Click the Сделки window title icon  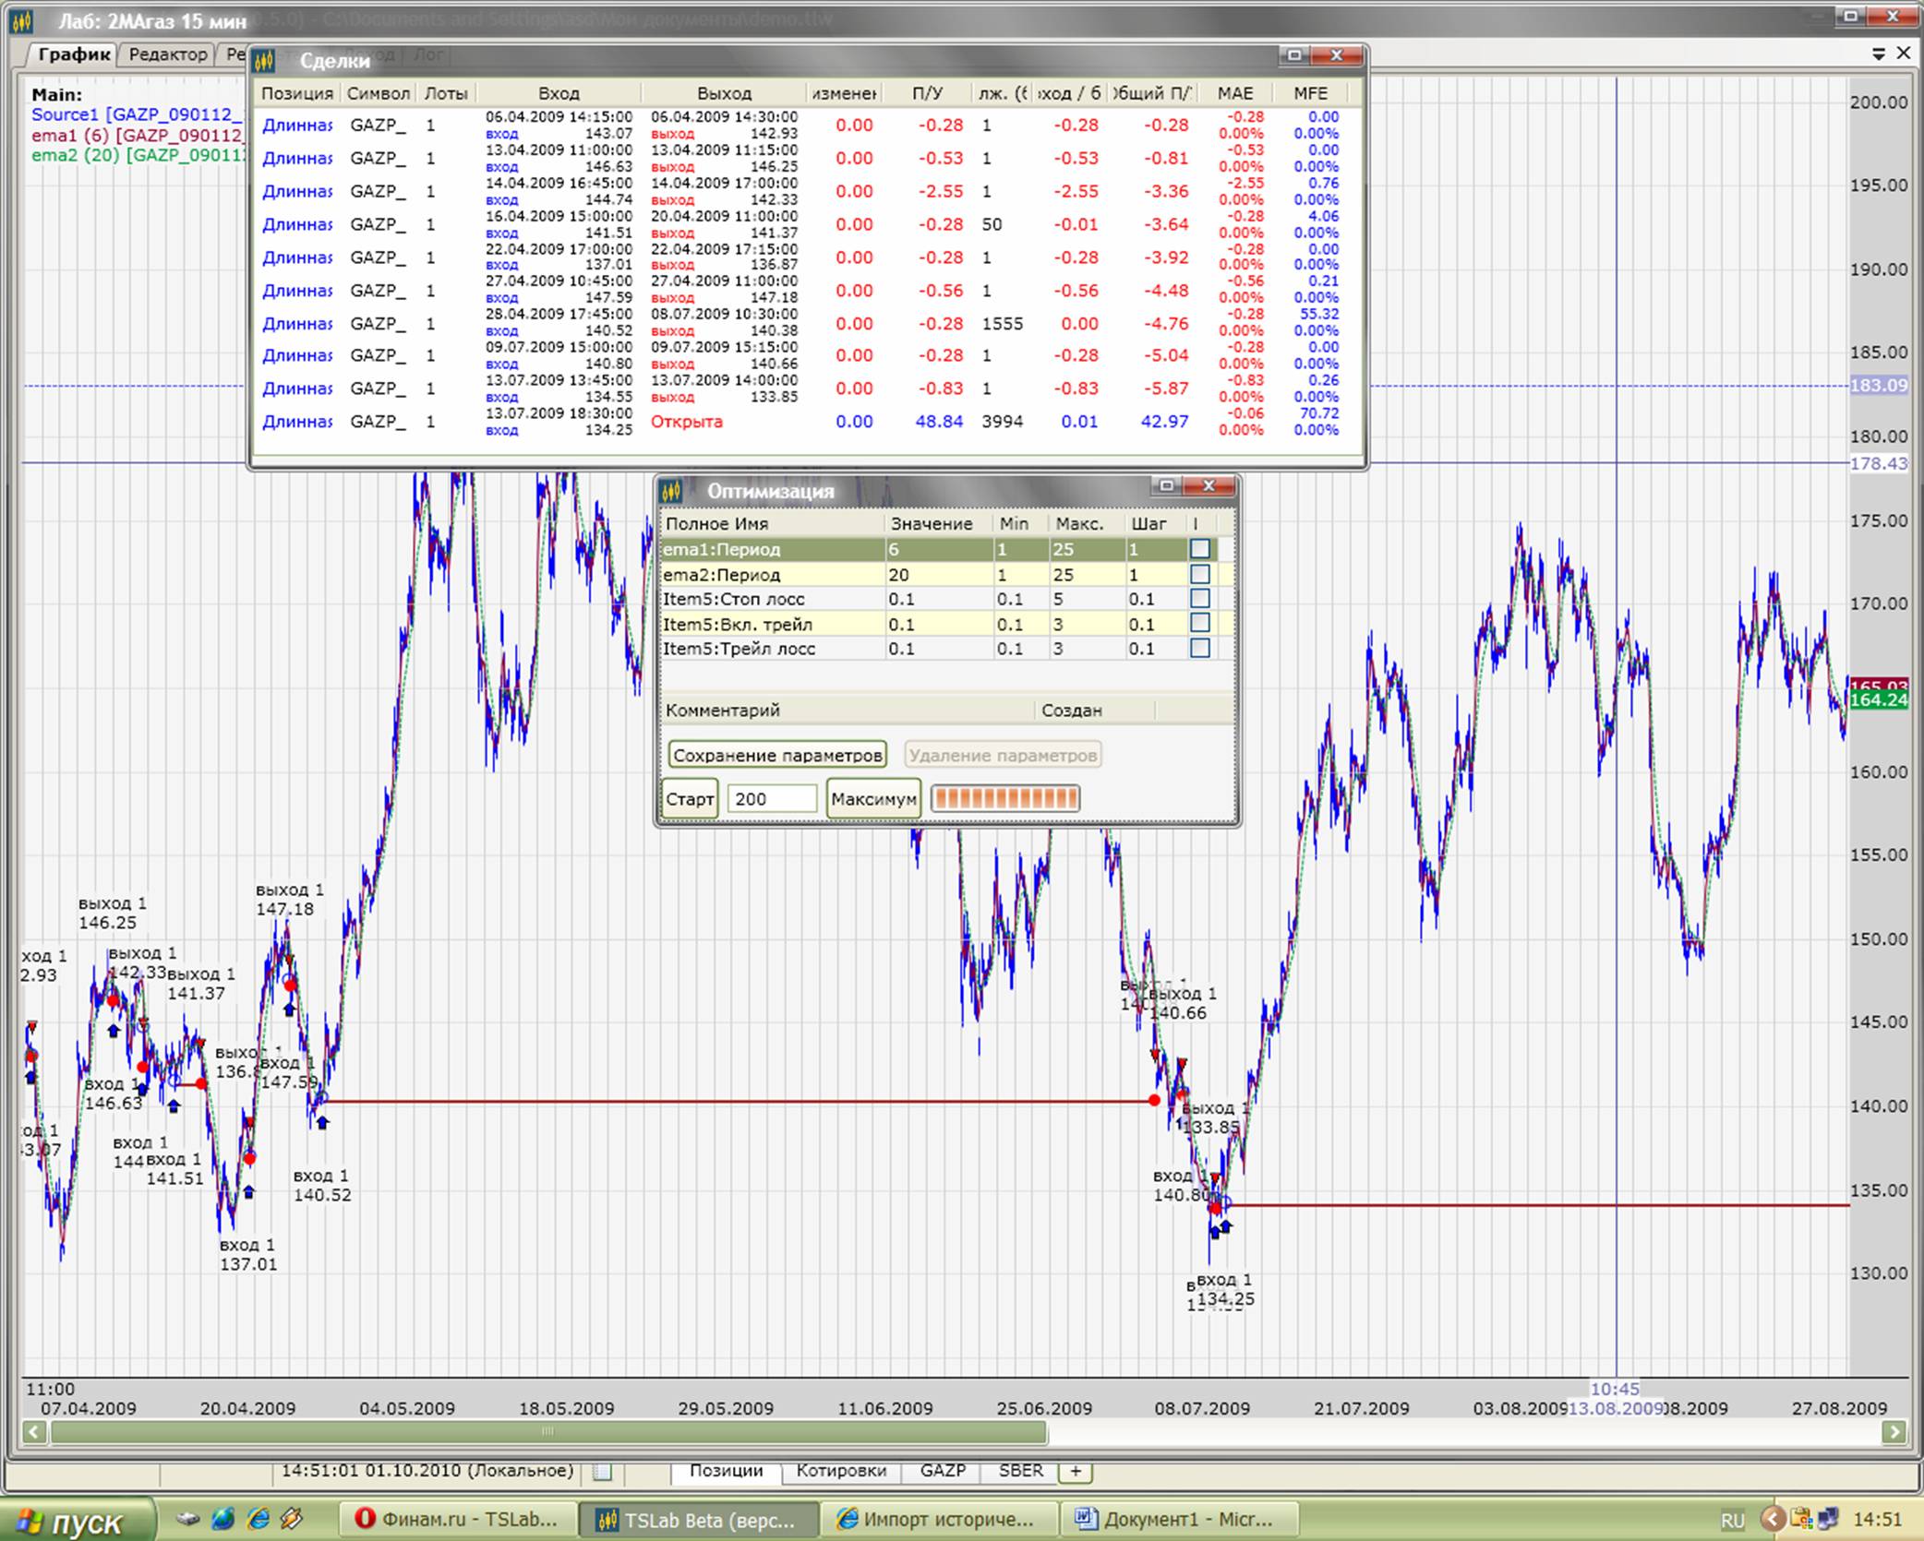tap(265, 61)
